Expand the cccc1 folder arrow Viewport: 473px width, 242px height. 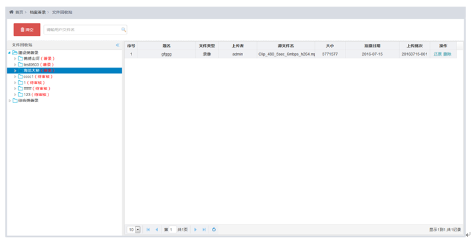coord(15,77)
